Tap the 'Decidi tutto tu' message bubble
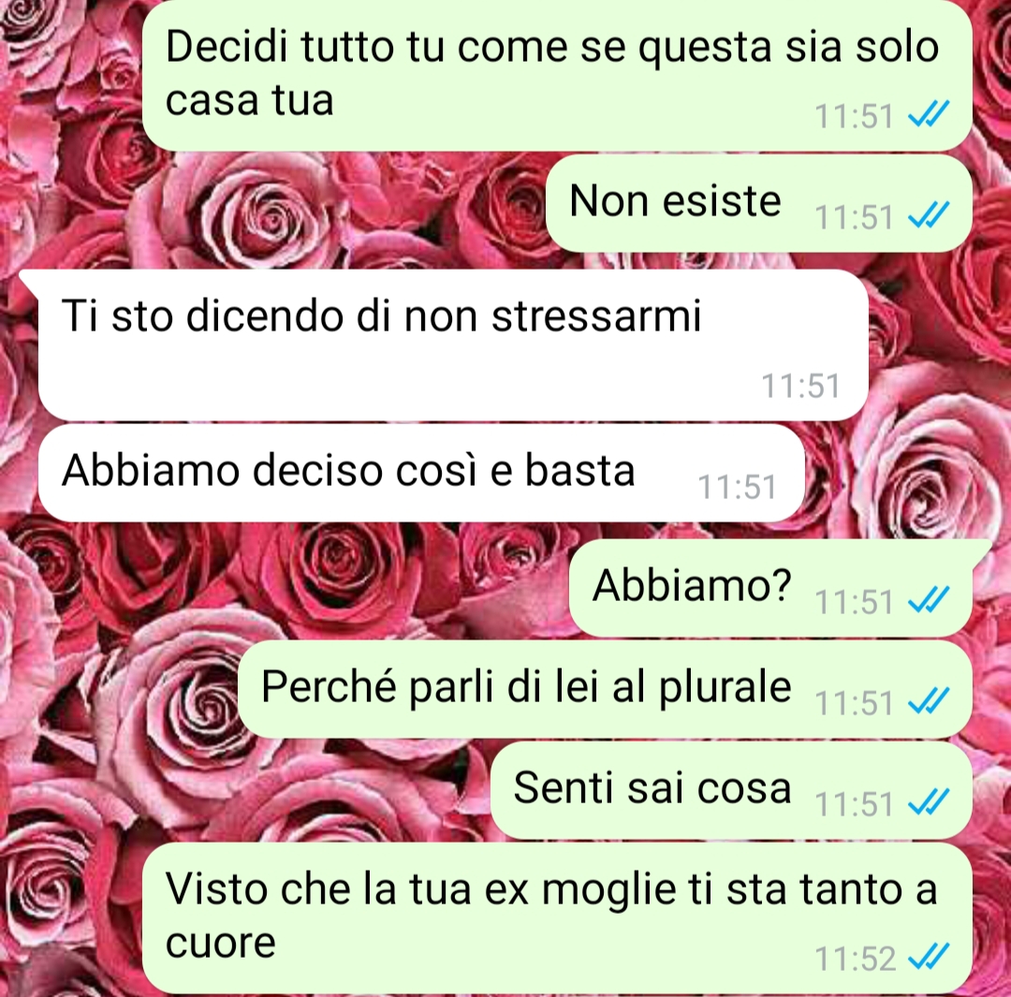 [x=557, y=74]
